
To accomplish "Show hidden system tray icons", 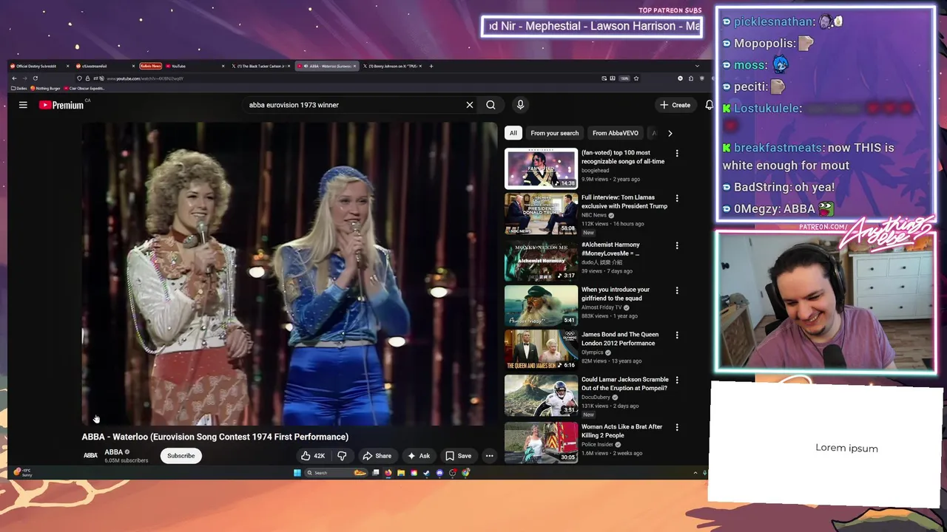I will tap(695, 473).
